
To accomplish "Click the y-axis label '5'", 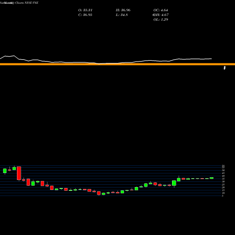I will (223, 196).
